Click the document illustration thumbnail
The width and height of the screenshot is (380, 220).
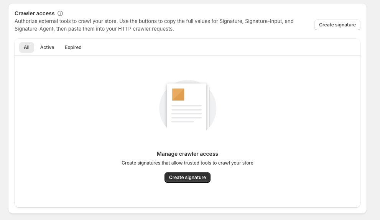188,105
